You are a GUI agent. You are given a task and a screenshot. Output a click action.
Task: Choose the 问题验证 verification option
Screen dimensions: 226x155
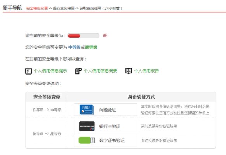coord(105,110)
